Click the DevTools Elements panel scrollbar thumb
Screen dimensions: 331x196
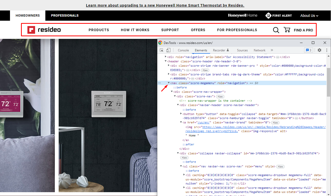(329, 82)
